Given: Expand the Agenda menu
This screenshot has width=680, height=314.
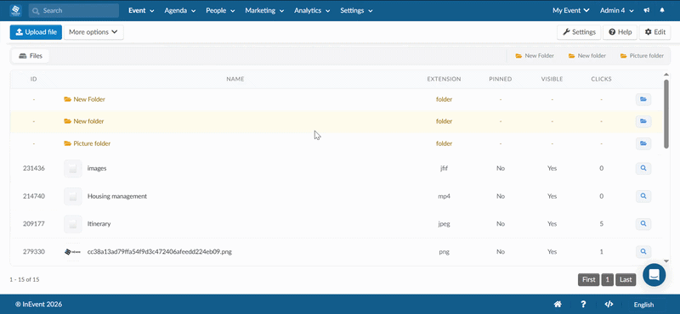Looking at the screenshot, I should point(180,10).
